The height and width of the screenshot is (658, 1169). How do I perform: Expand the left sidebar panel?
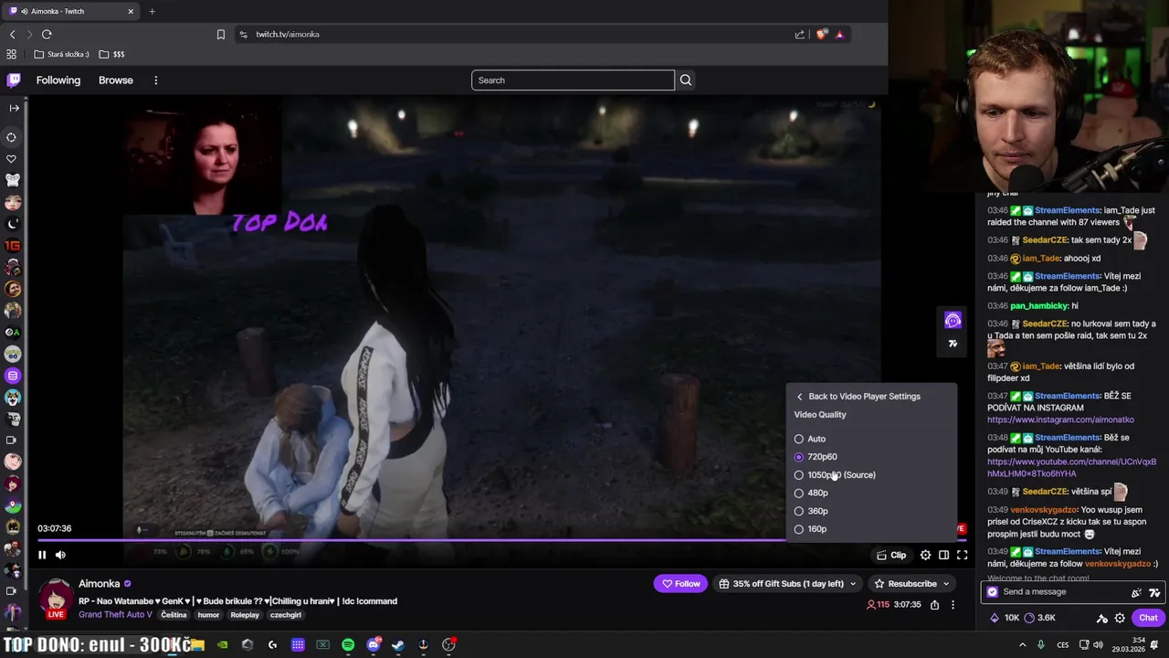[x=14, y=108]
